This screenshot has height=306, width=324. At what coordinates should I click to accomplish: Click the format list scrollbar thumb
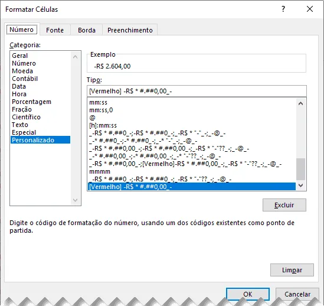pos(300,169)
